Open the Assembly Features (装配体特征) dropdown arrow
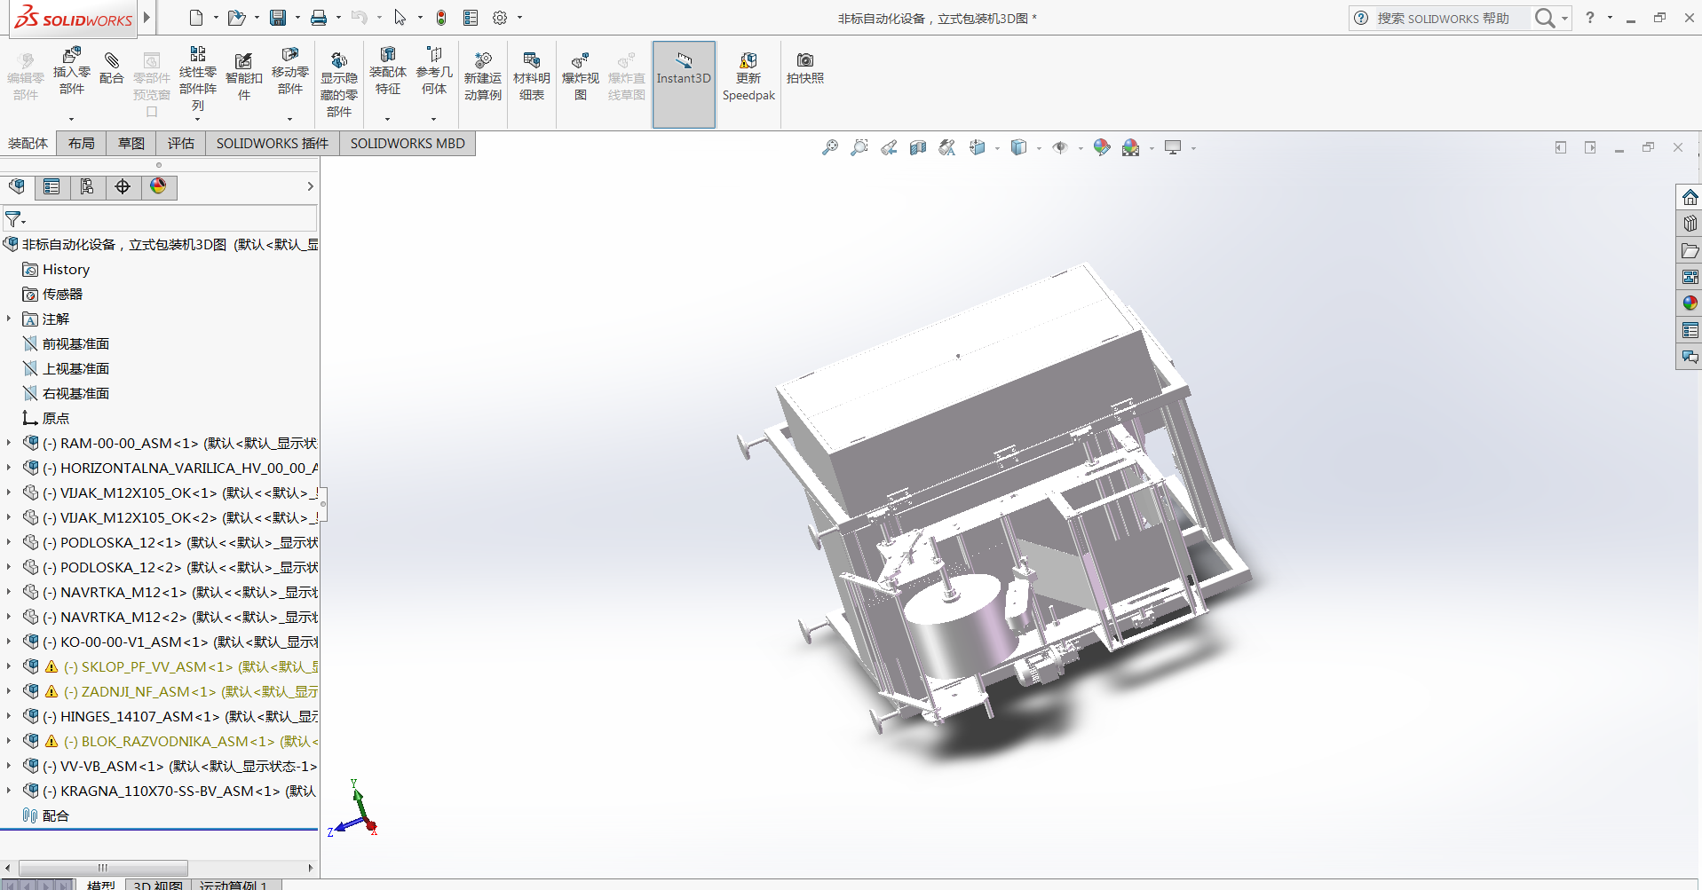Image resolution: width=1702 pixels, height=890 pixels. coord(387,119)
